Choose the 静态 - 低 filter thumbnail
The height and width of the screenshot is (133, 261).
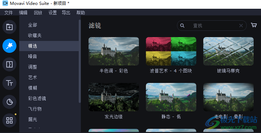point(171,97)
